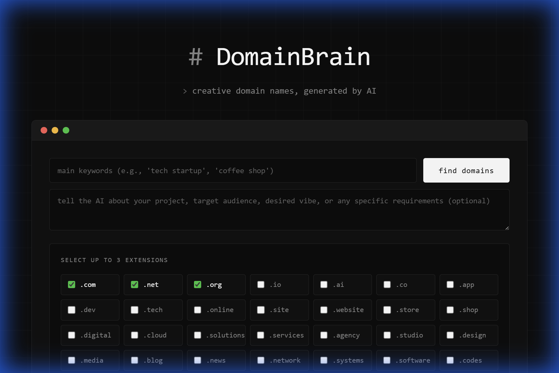The image size is (559, 373).
Task: Click the green traffic light dot
Action: tap(66, 130)
